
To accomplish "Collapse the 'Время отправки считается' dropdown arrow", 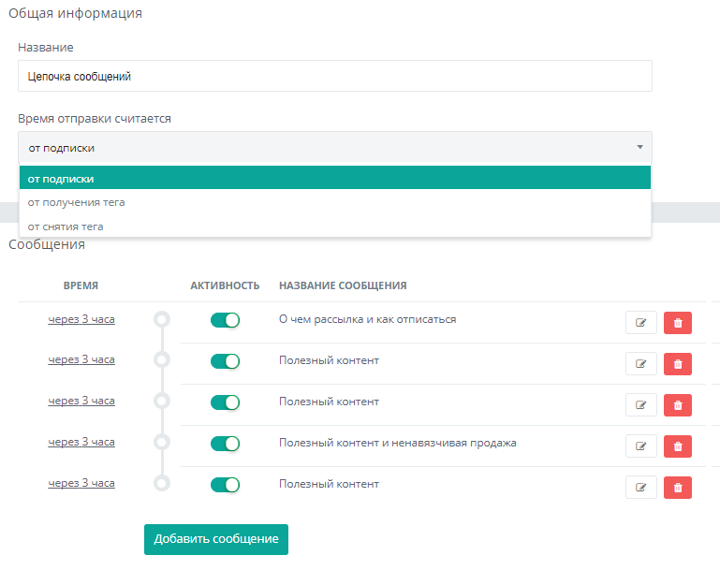I will 639,147.
